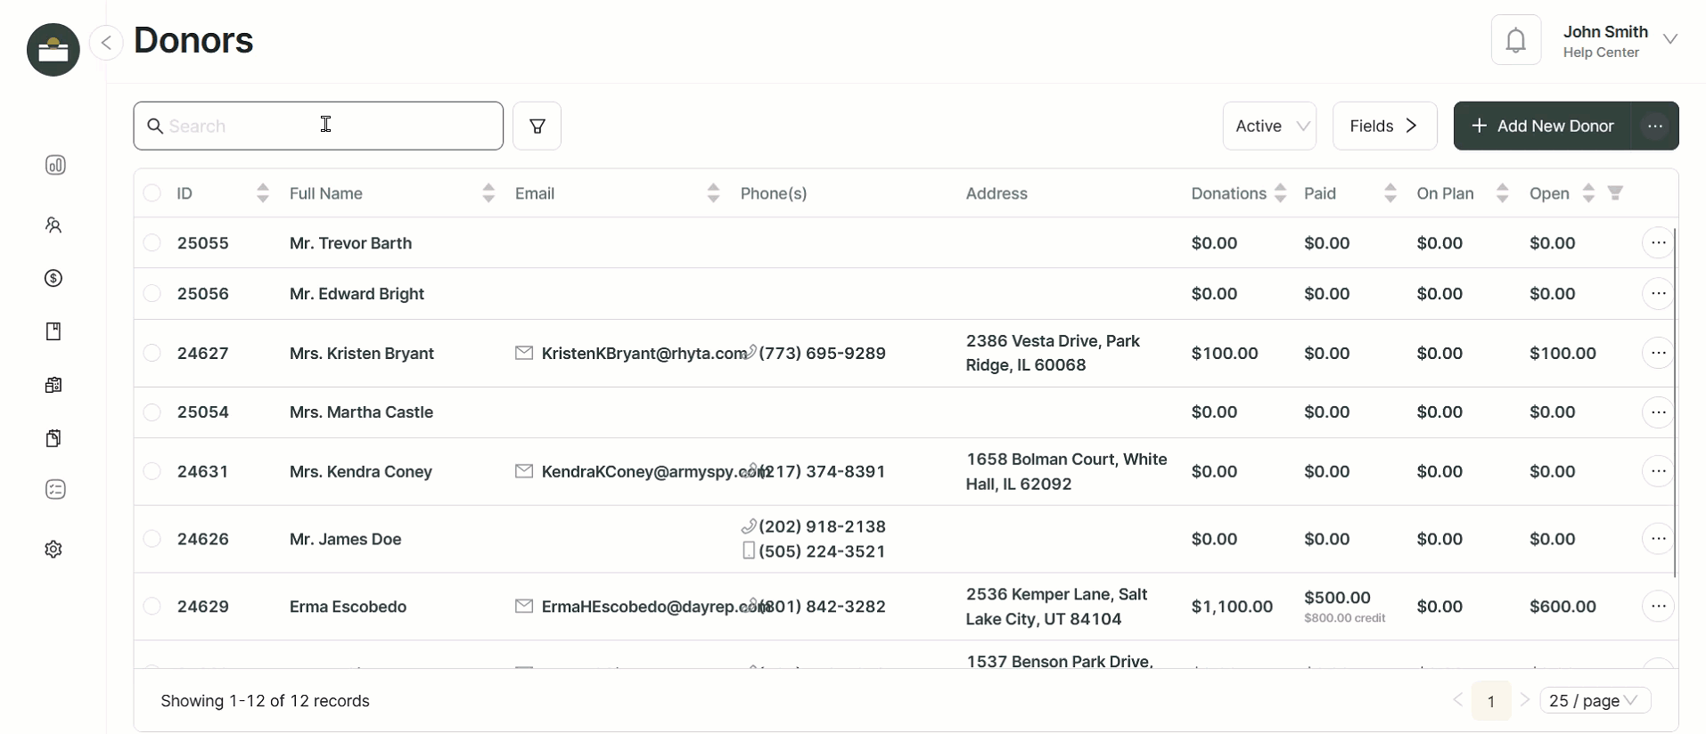Screen dimensions: 1706x734
Task: Click ID 24631 cell
Action: (x=203, y=471)
